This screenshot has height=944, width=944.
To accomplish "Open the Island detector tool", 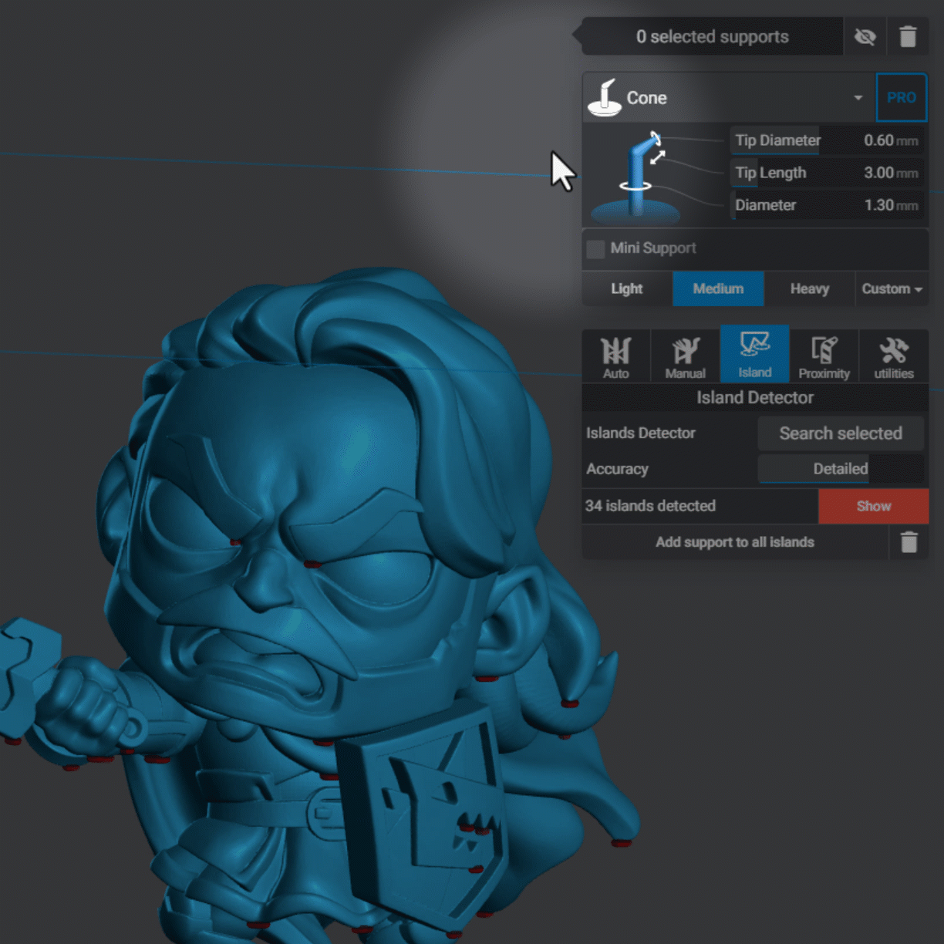I will (754, 355).
